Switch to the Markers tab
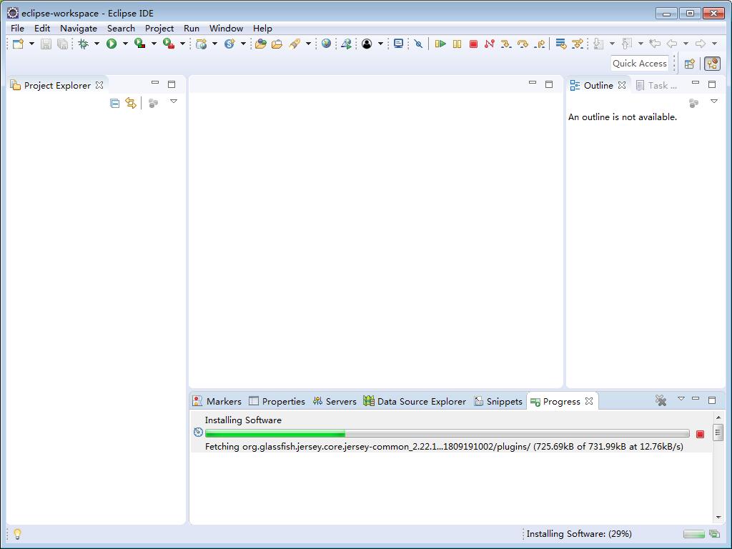Screen dimensions: 732x549 [x=217, y=402]
